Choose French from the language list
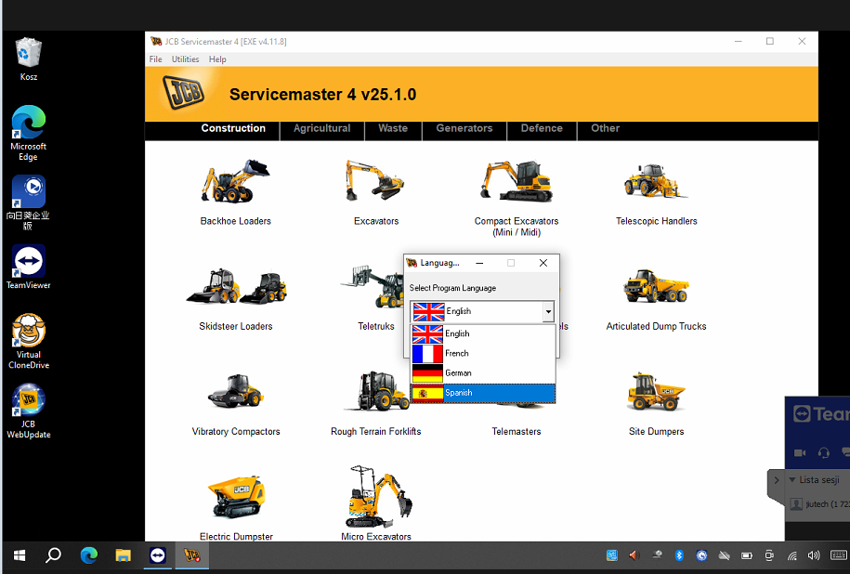The height and width of the screenshot is (574, 850). (x=483, y=353)
